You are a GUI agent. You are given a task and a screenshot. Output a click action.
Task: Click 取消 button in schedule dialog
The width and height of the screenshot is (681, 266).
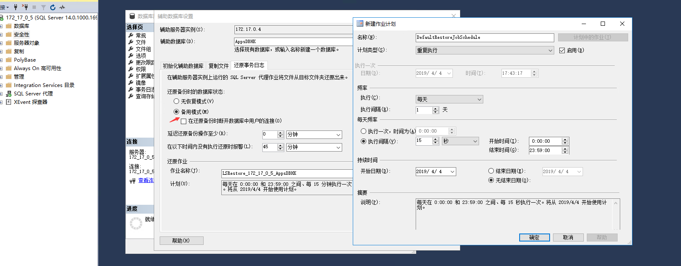[568, 238]
